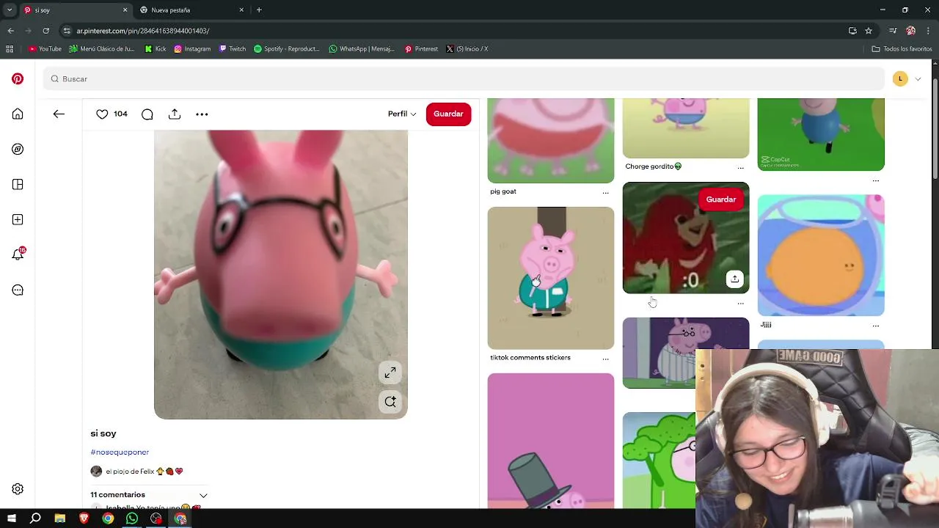The height and width of the screenshot is (528, 939).
Task: Open the account chevron next to the avatar
Action: 918,78
